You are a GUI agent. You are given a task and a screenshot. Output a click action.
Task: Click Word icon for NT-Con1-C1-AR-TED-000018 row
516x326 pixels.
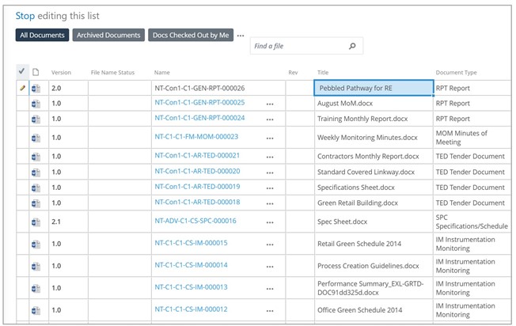[x=36, y=203]
